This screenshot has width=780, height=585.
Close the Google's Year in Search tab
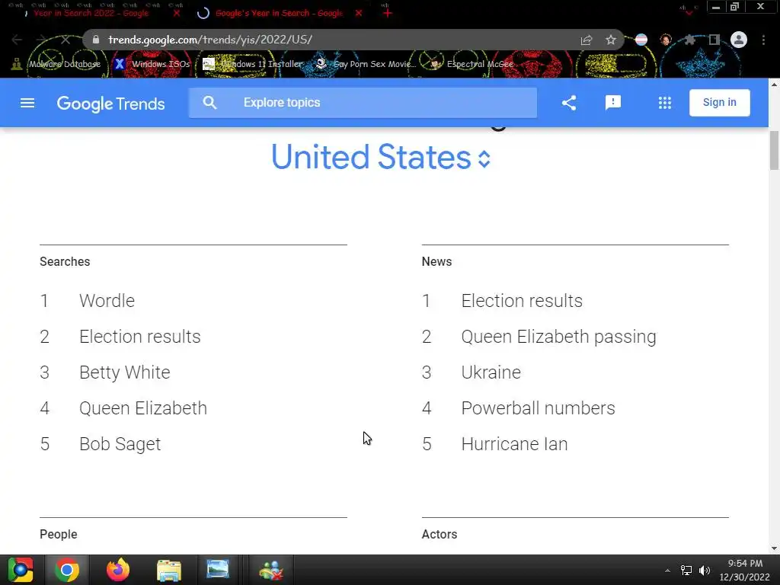pos(359,14)
